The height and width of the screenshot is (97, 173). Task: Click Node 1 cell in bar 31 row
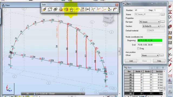[x=139, y=83]
